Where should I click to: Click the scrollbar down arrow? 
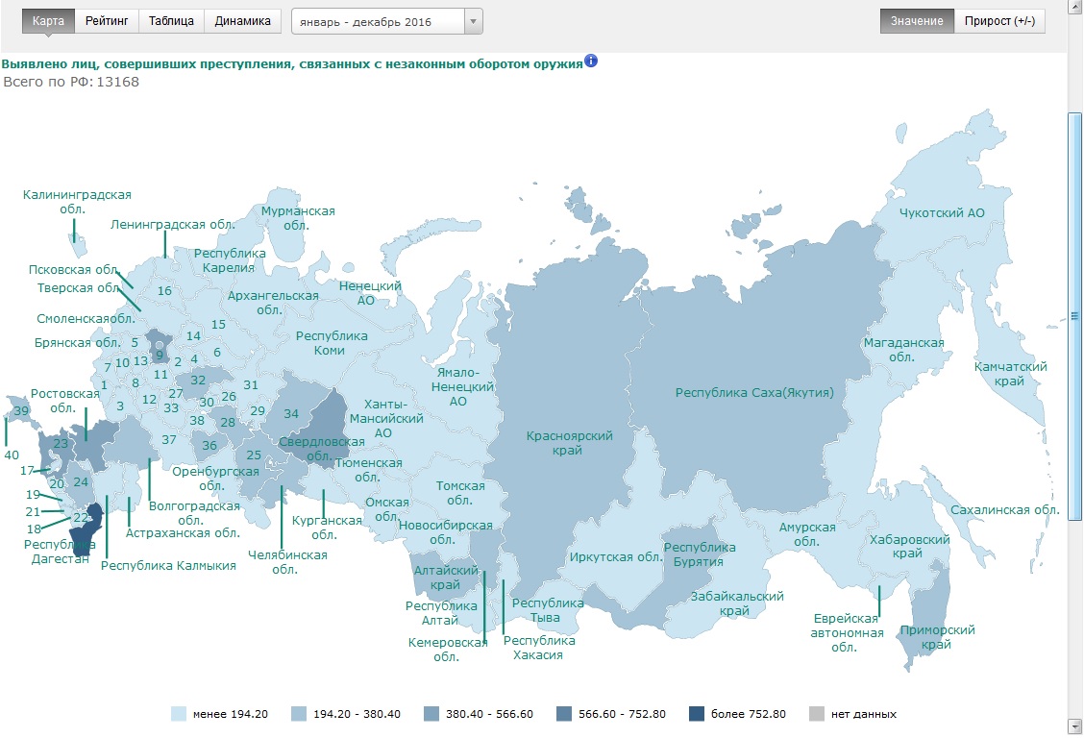1074,726
